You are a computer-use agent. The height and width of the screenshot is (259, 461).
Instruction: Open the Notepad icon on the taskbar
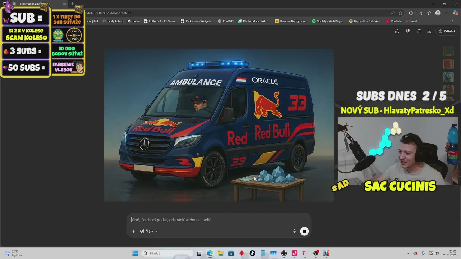point(263,253)
